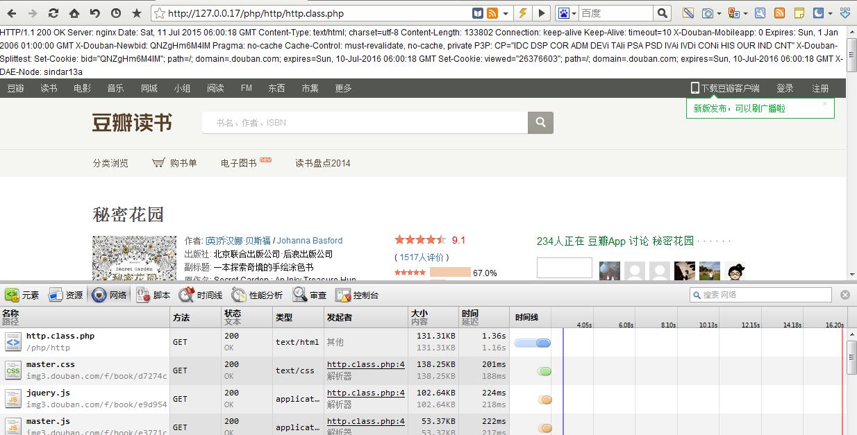
Task: Take a screenshot with the camera icon
Action: (708, 13)
